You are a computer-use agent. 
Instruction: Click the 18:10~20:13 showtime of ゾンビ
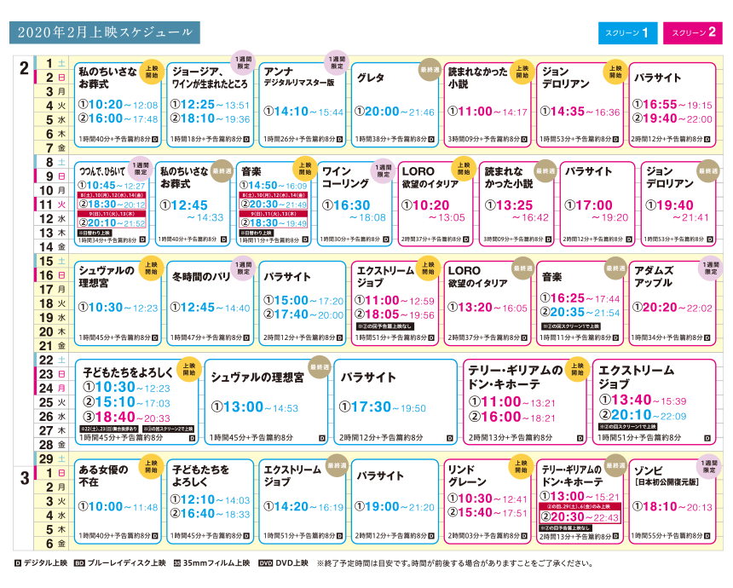pos(672,507)
